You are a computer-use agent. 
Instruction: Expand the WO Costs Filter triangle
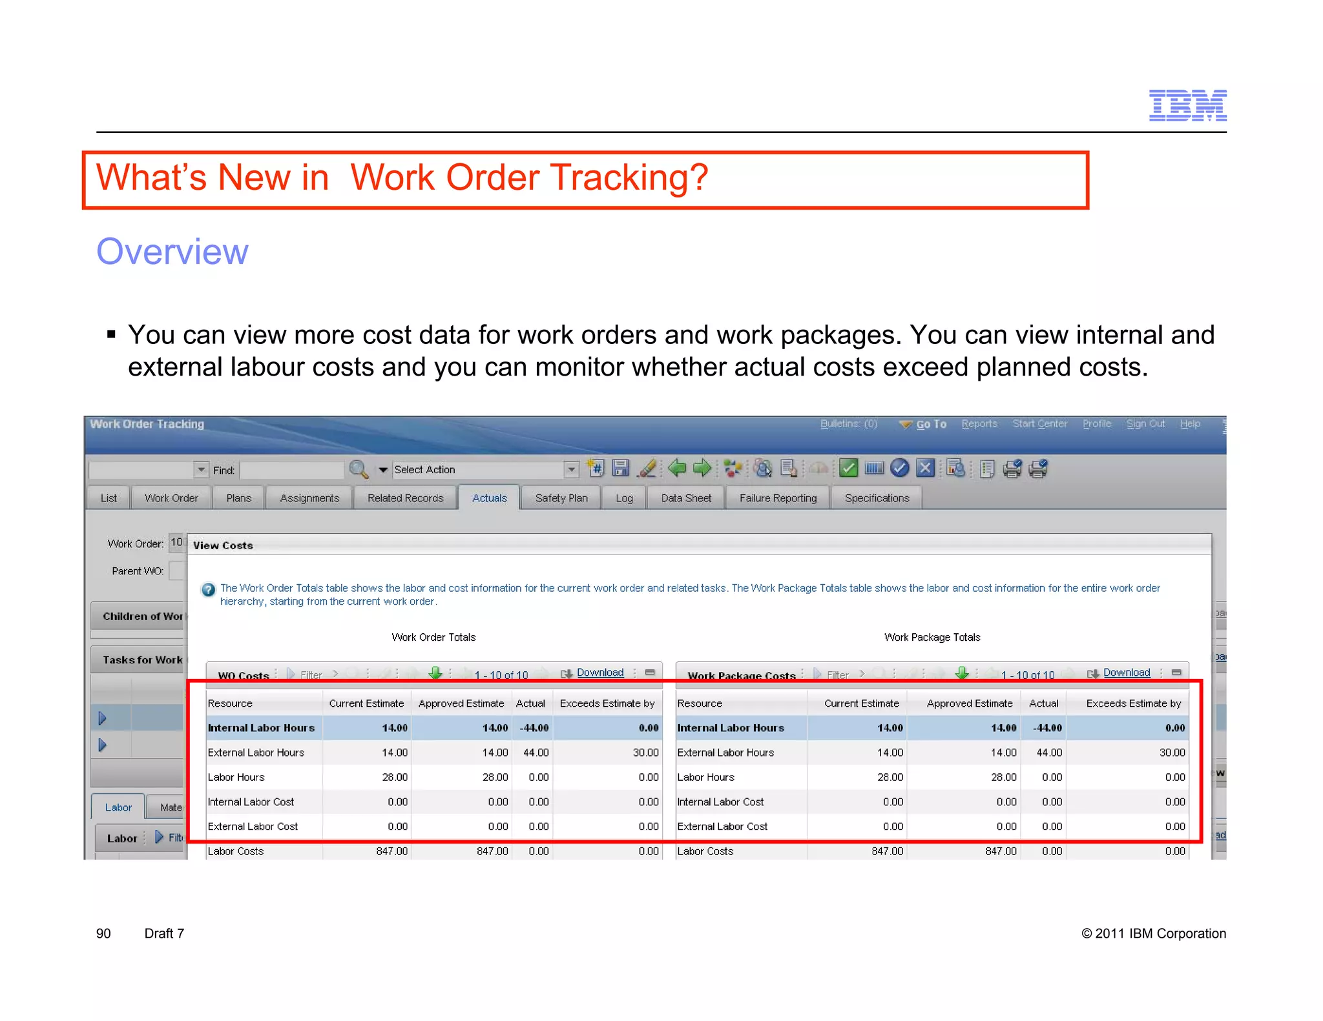[291, 674]
